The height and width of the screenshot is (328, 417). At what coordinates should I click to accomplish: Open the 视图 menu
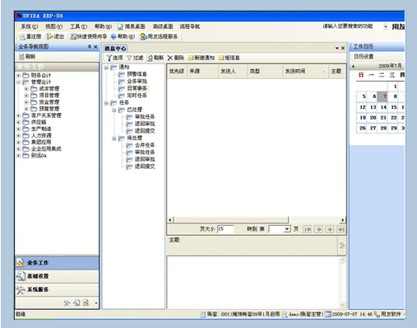tap(53, 26)
